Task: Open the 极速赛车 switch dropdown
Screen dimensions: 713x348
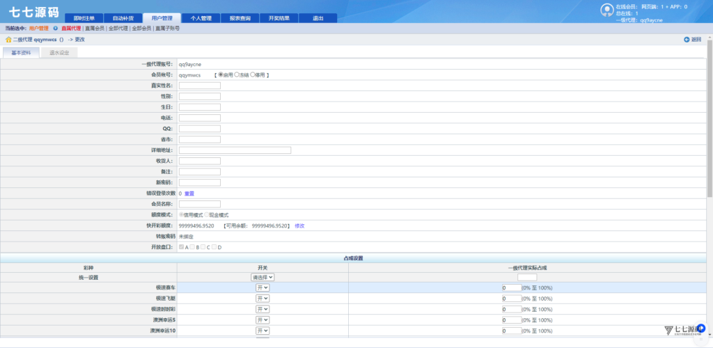Action: tap(263, 287)
